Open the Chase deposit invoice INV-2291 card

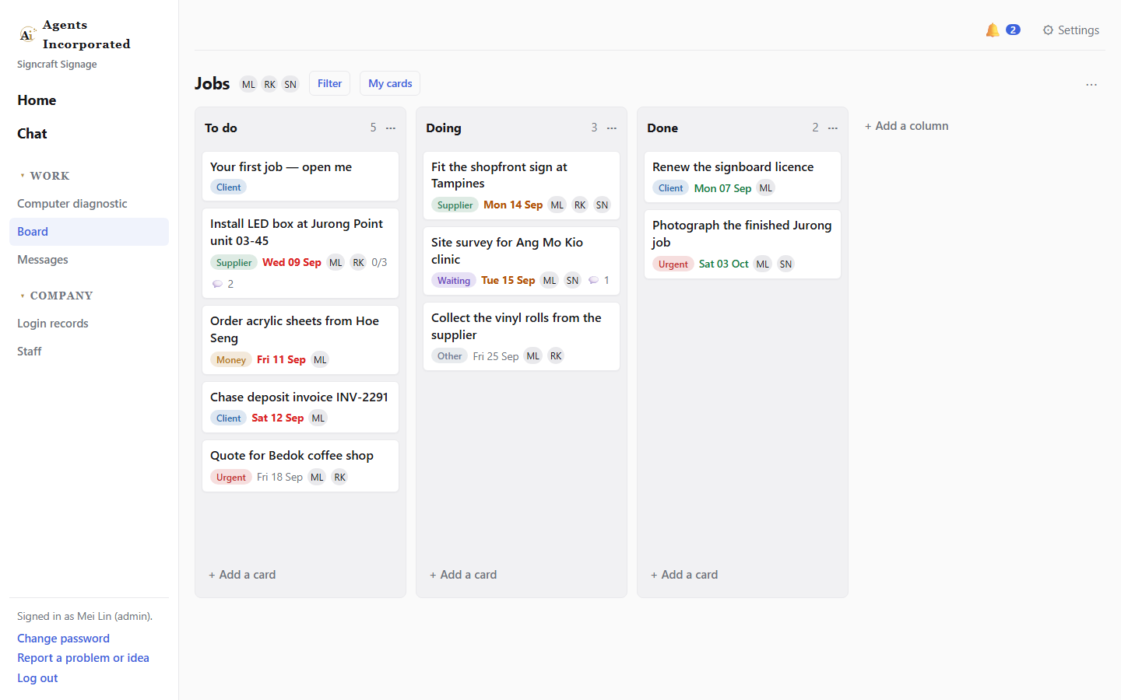pyautogui.click(x=300, y=407)
